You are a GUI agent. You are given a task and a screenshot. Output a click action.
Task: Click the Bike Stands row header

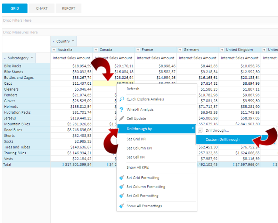click(x=26, y=72)
